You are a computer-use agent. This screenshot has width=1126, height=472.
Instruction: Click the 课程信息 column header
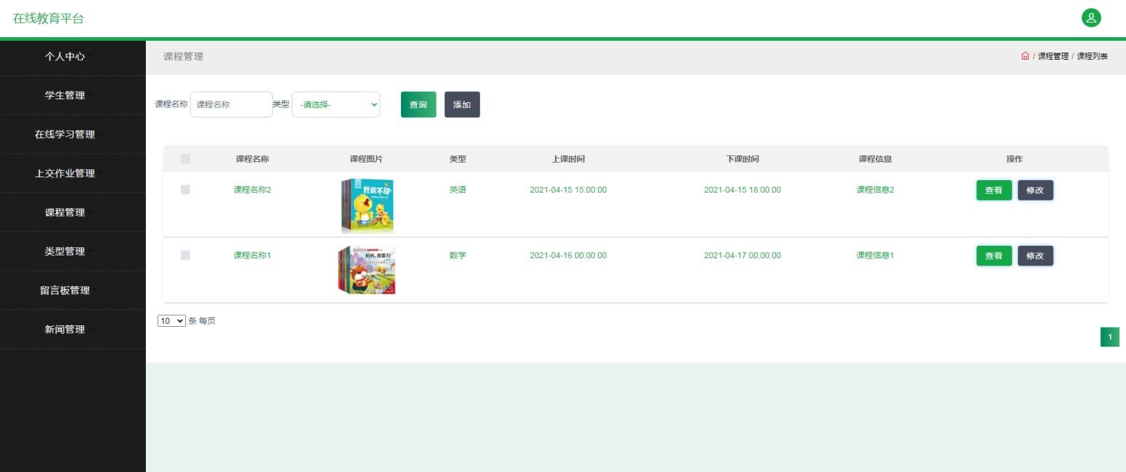click(875, 159)
